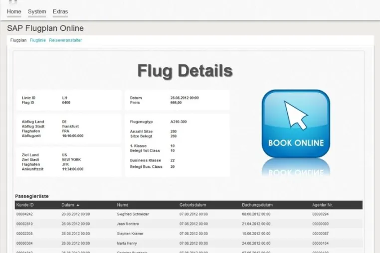Click destination airport code JFK
This screenshot has width=380, height=253.
pyautogui.click(x=65, y=164)
